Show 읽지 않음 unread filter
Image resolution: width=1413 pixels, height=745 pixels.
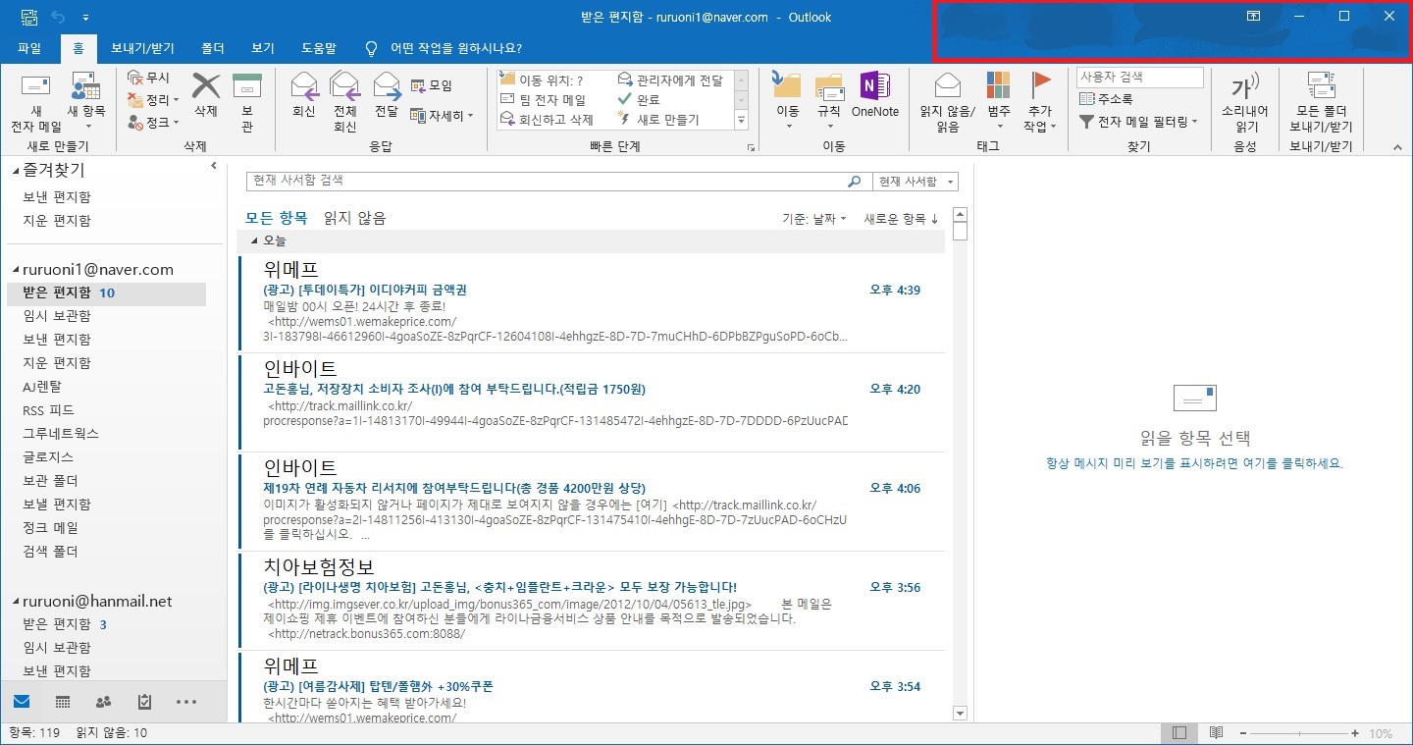pos(355,218)
